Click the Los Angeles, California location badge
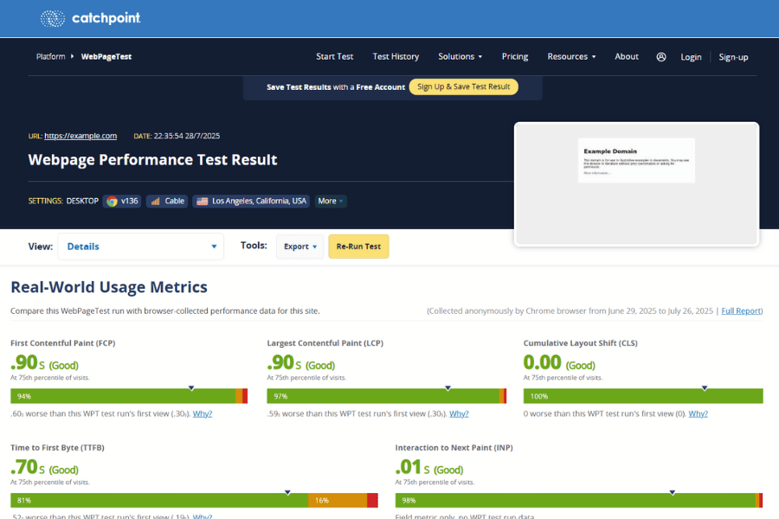779x519 pixels. coord(251,202)
